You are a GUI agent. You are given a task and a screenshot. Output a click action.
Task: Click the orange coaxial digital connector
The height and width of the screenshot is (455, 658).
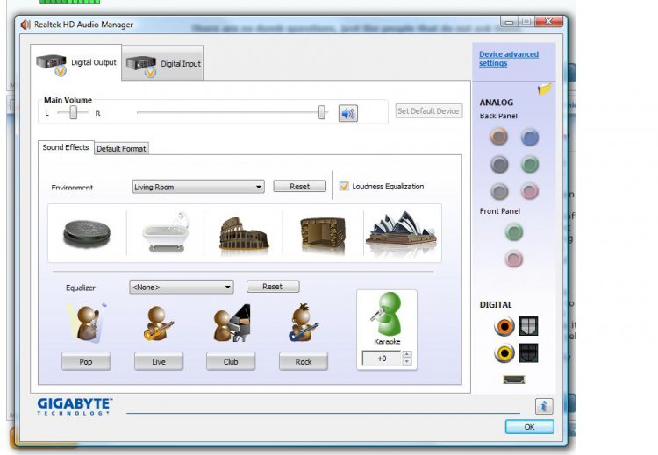[504, 326]
